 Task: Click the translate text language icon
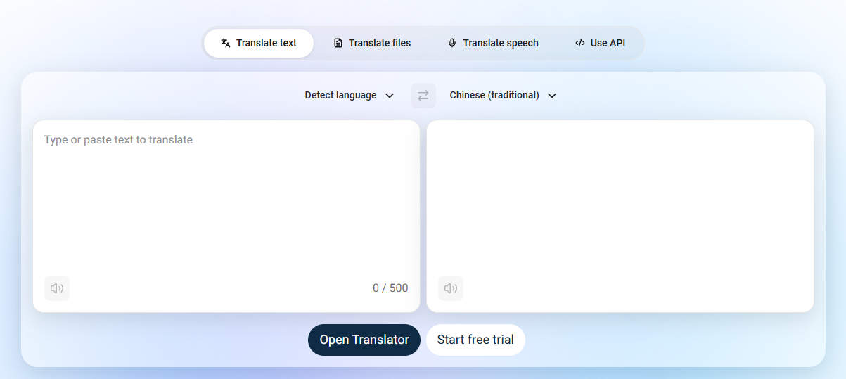click(x=226, y=43)
